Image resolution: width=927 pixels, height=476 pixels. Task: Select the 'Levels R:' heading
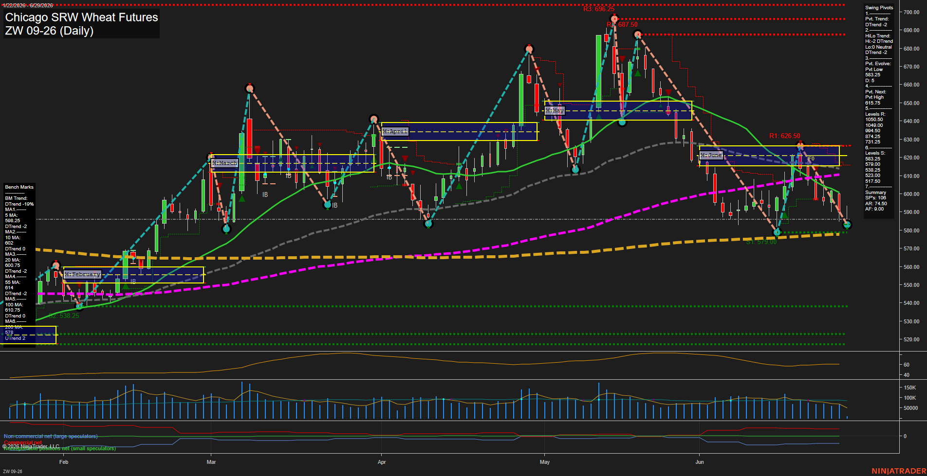click(x=875, y=114)
